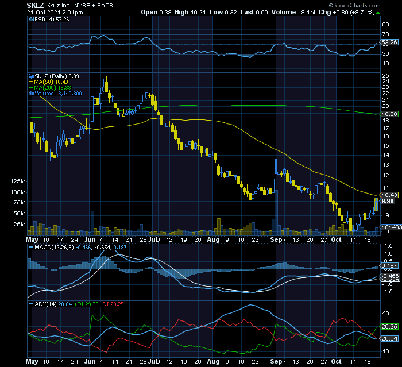Screen dimensions: 402x367
Task: Click the red '-DI 20.25' legend text
Action: (112, 304)
